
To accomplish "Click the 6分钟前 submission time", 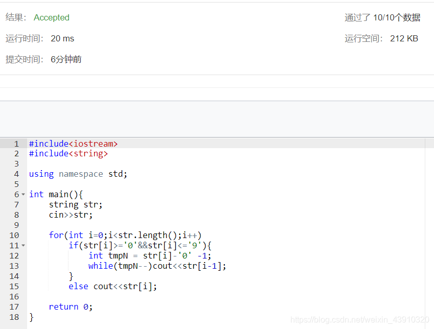I will point(66,59).
